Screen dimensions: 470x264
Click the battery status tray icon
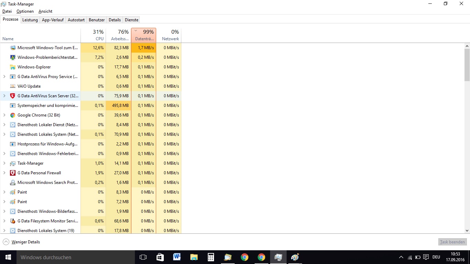(x=418, y=257)
